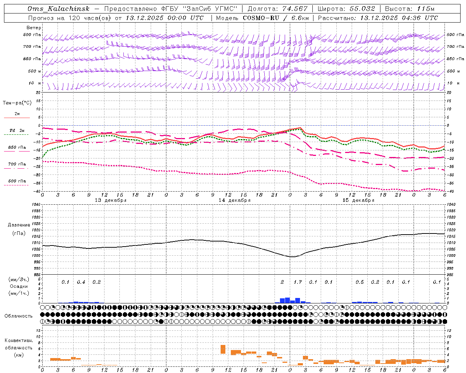Screen dimensions: 466x373
Task: Click the '1.7' three-hour precipitation value
Action: pos(298,282)
